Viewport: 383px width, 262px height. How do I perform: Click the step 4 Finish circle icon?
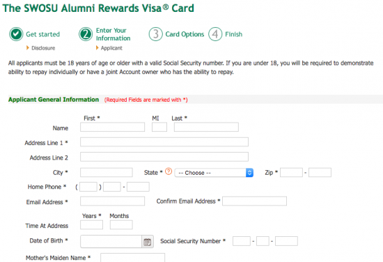[x=215, y=34]
